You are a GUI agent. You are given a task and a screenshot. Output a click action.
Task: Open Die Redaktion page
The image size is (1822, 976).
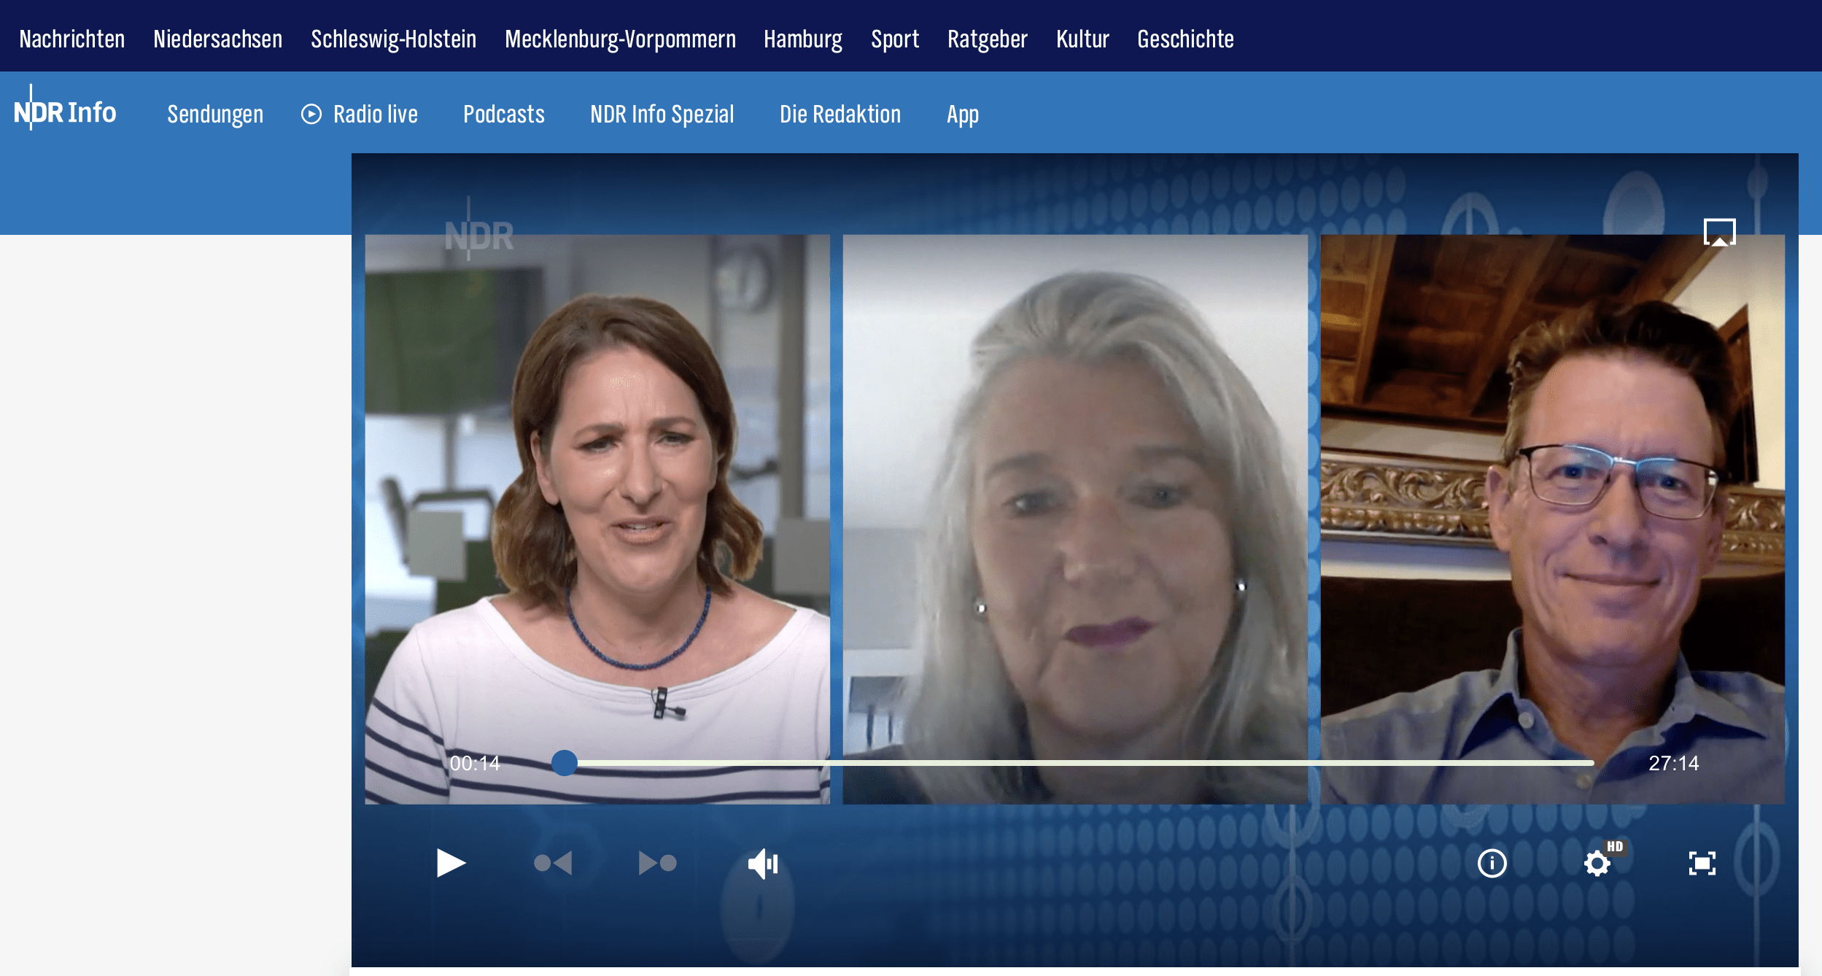[840, 115]
